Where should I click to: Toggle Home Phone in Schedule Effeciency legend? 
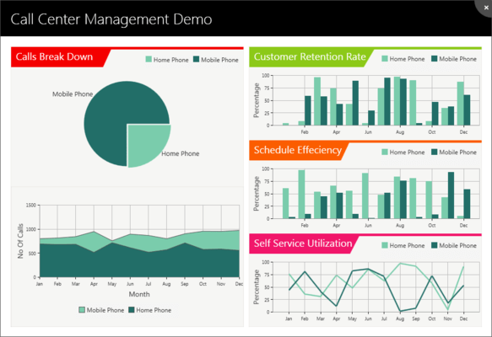click(403, 152)
